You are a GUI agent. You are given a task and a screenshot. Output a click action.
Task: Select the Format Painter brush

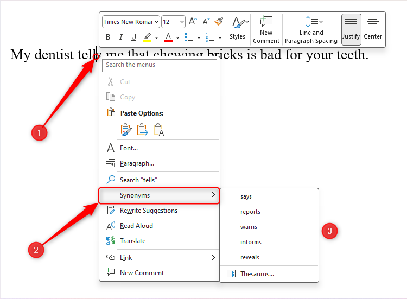(219, 22)
